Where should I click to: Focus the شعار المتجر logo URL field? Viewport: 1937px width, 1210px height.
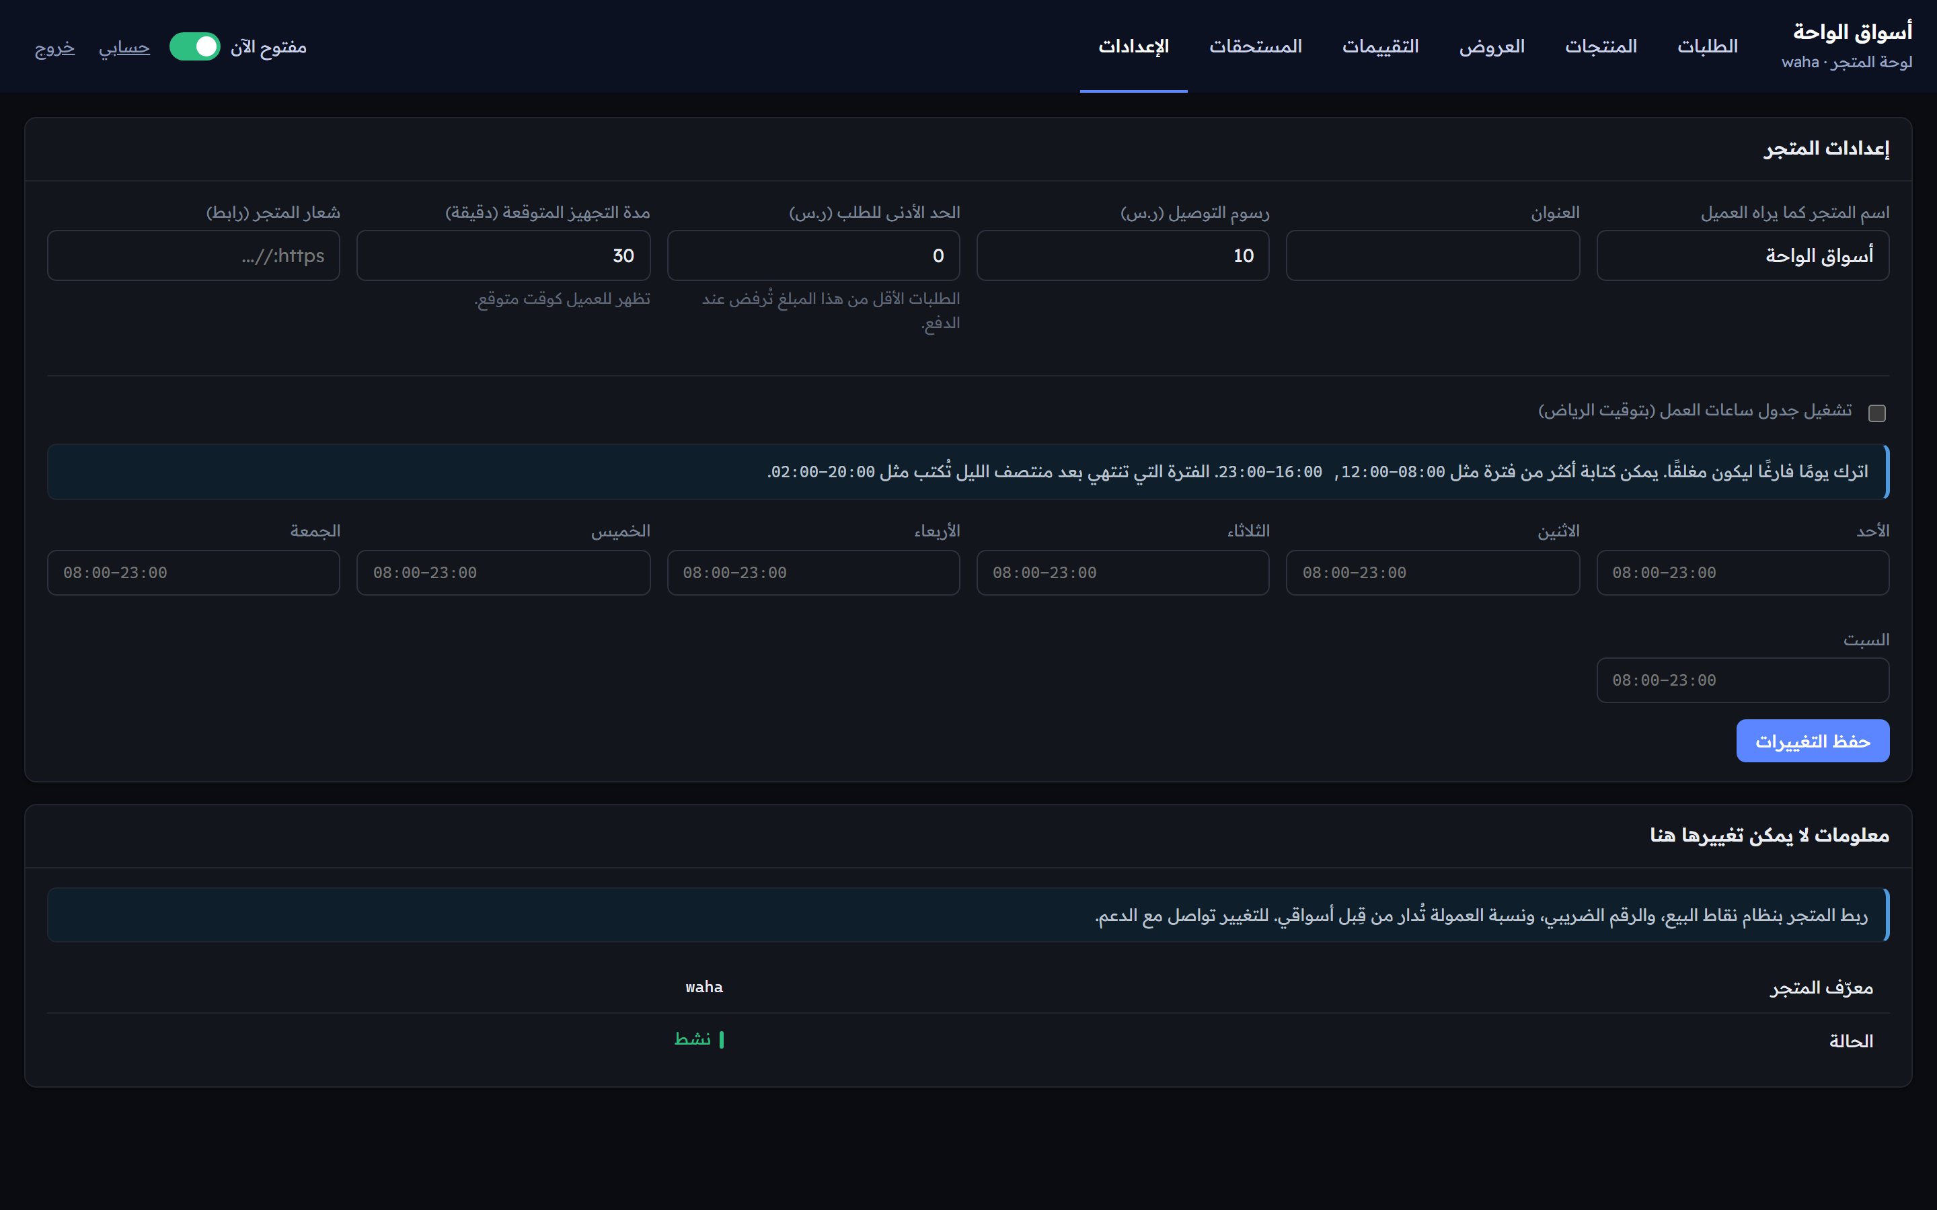point(194,255)
